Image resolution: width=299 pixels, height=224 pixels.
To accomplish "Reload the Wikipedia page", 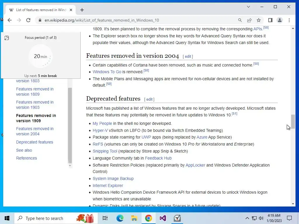I will [x=28, y=20].
